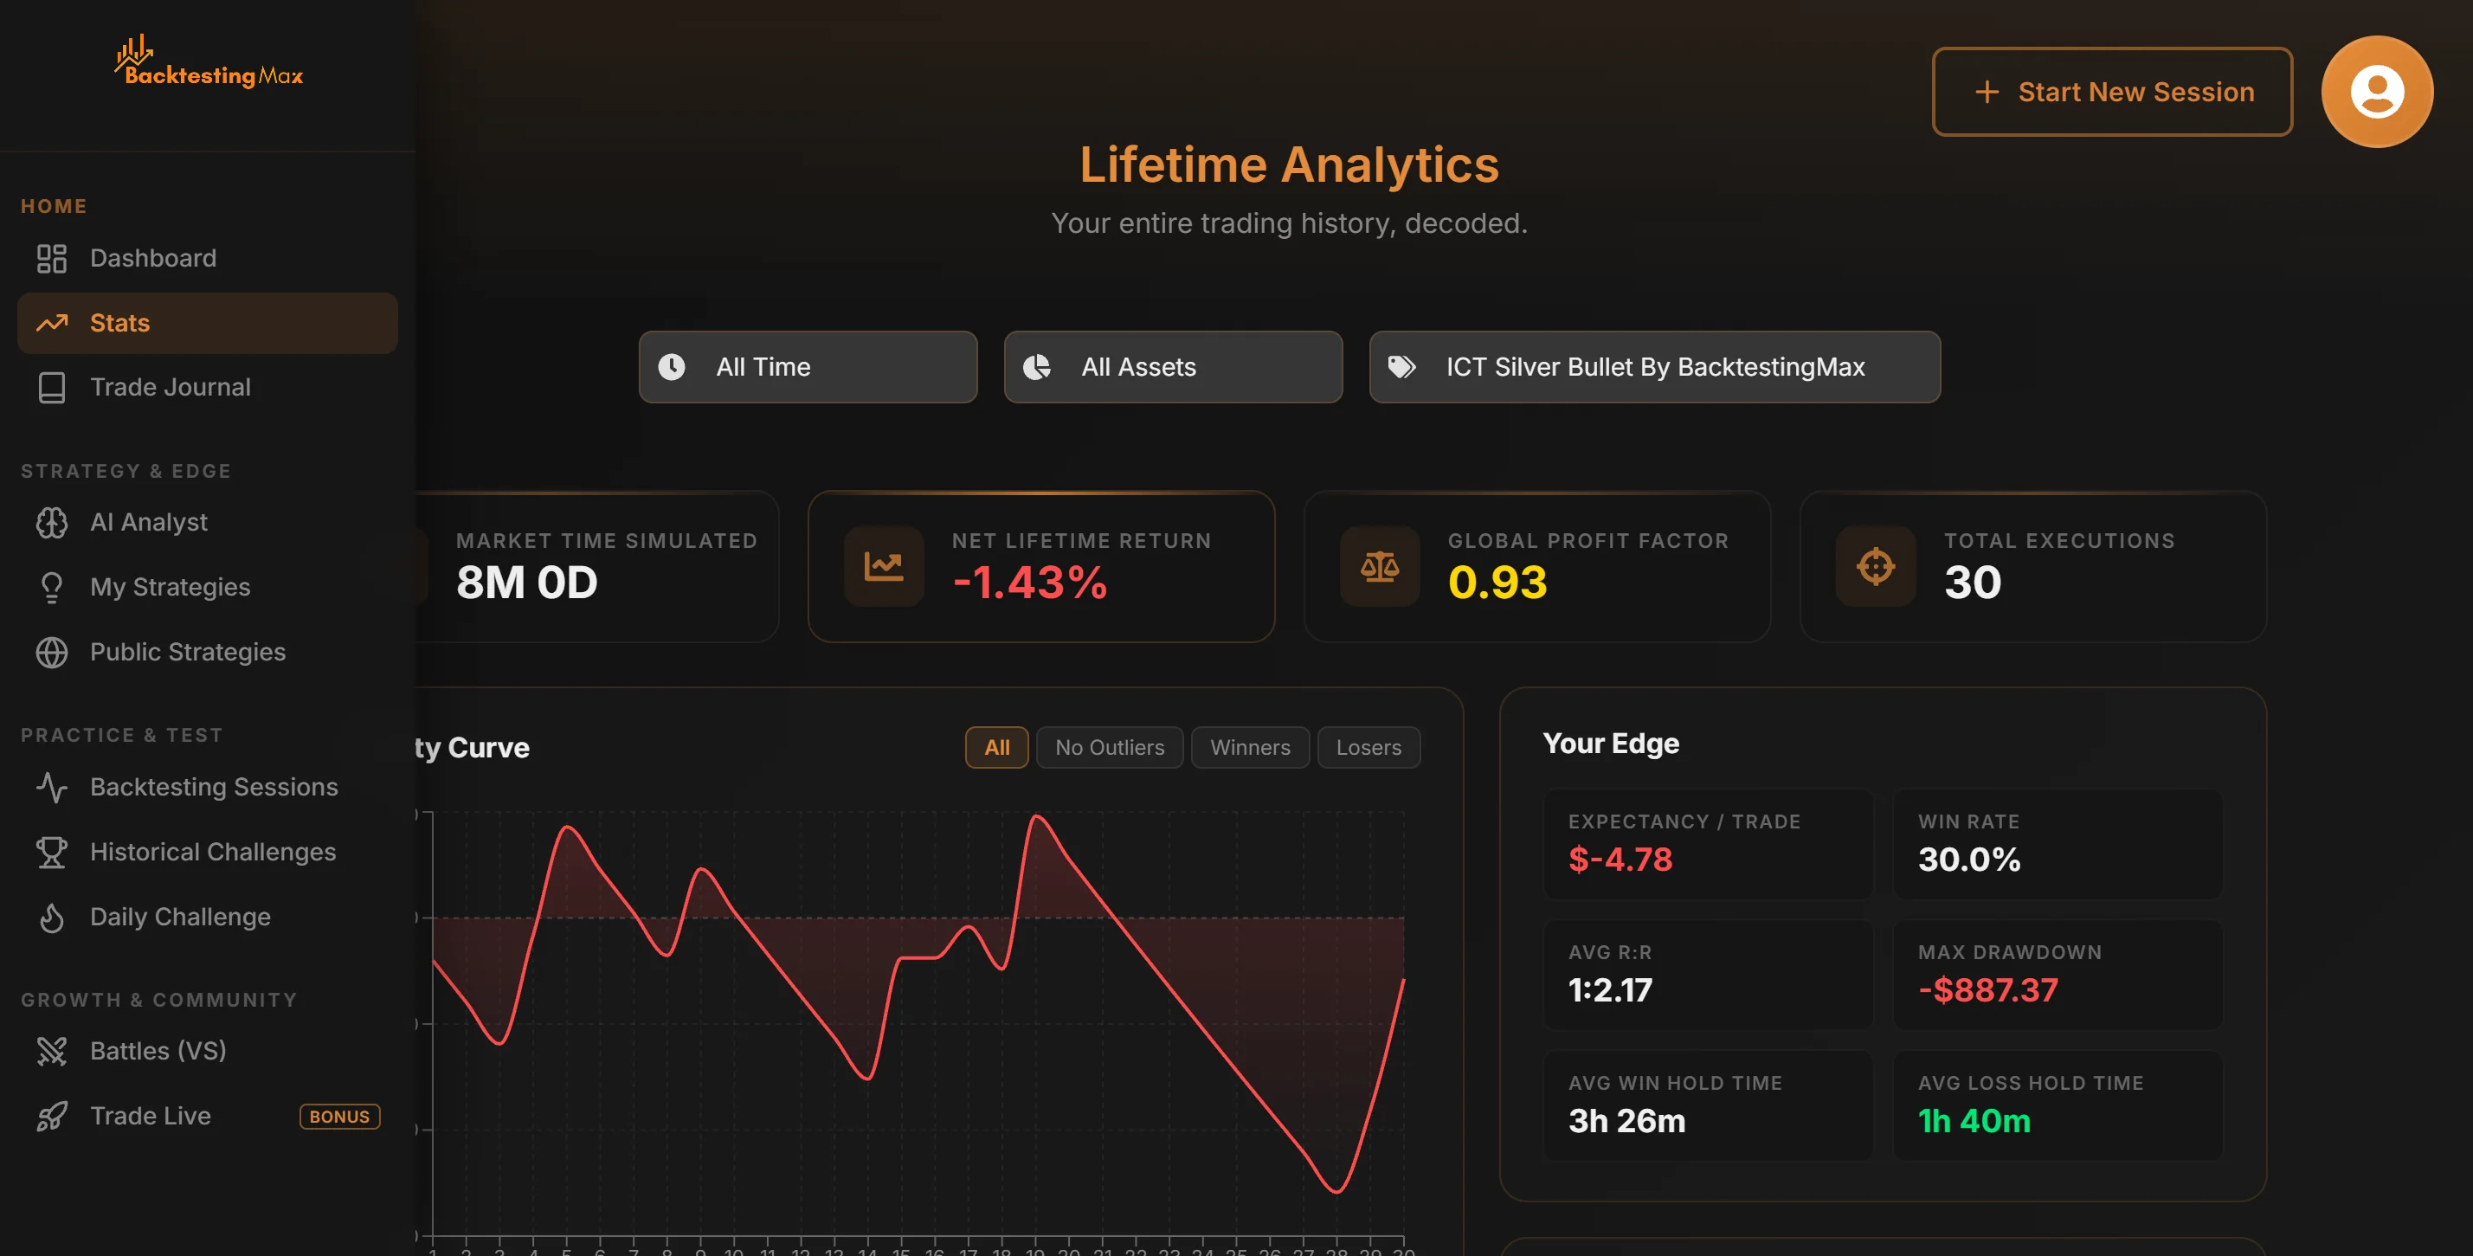Click the AI Analyst brain icon

(52, 522)
